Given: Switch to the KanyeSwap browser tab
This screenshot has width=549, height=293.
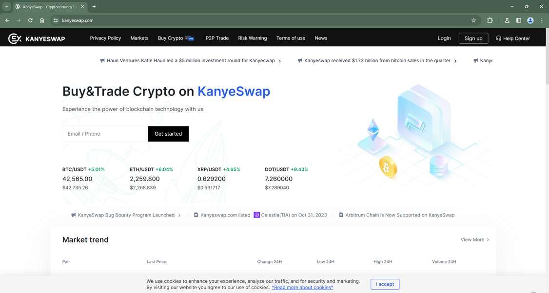Looking at the screenshot, I should tap(46, 6).
